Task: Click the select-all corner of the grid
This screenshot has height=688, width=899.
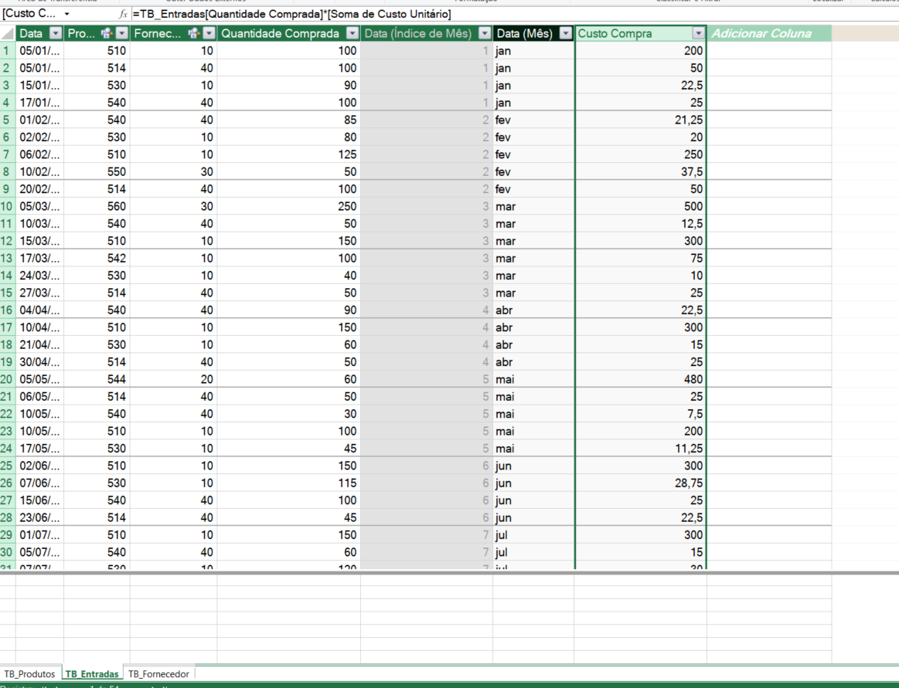Action: [8, 33]
